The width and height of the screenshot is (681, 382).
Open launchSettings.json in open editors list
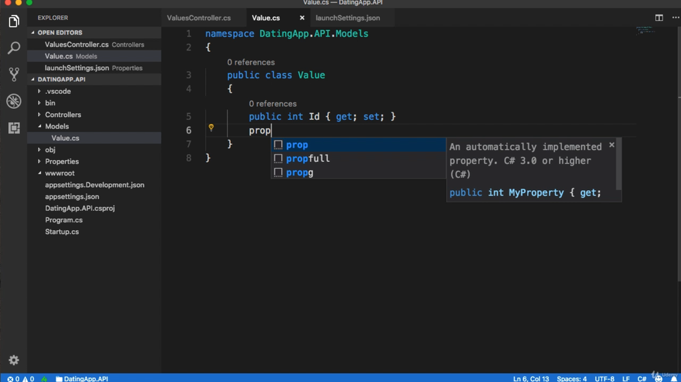click(94, 67)
